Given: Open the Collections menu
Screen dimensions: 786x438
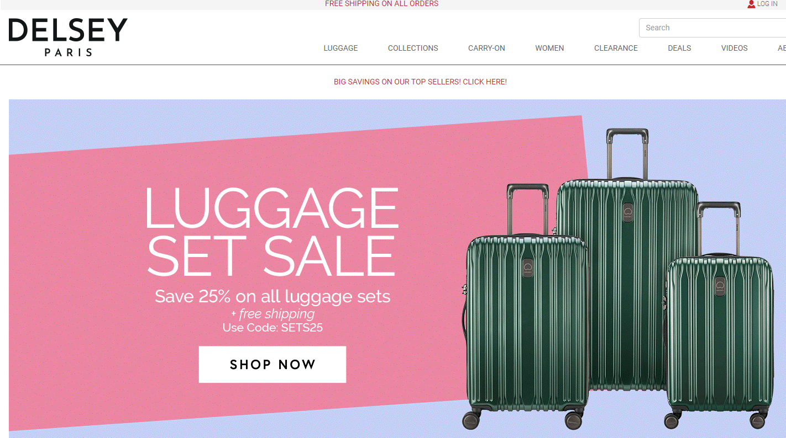Looking at the screenshot, I should (x=413, y=48).
